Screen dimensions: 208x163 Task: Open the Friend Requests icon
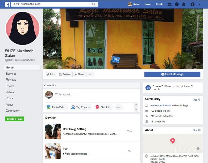tap(170, 4)
